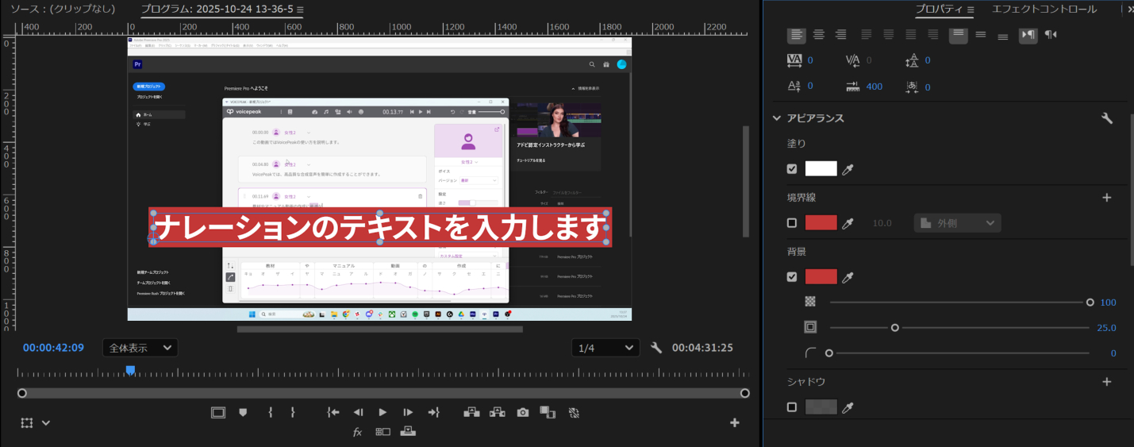
Task: Enable the stroke (境界線) checkbox
Action: (791, 223)
